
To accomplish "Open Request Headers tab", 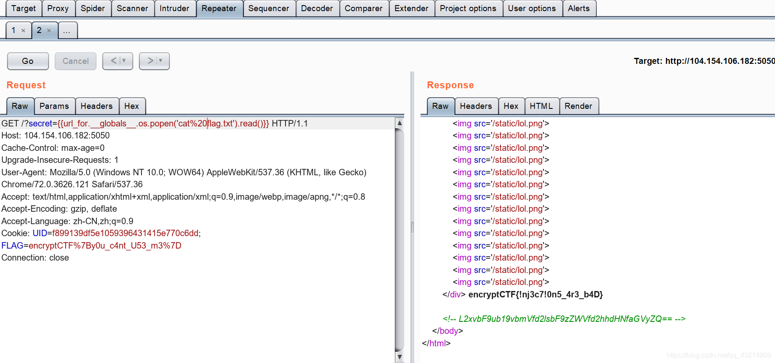I will click(x=96, y=106).
